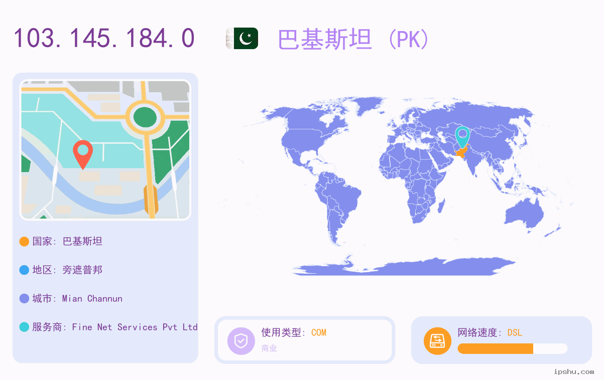Screen dimensions: 604x380
Task: Click the 使用类型: COM label
Action: [x=294, y=332]
